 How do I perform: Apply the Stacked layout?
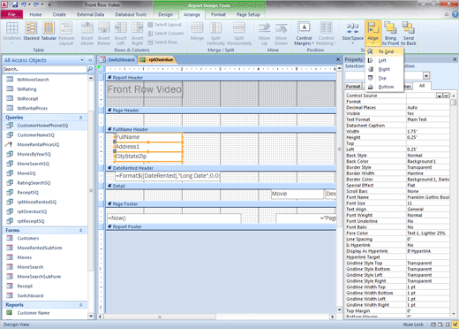pos(31,31)
